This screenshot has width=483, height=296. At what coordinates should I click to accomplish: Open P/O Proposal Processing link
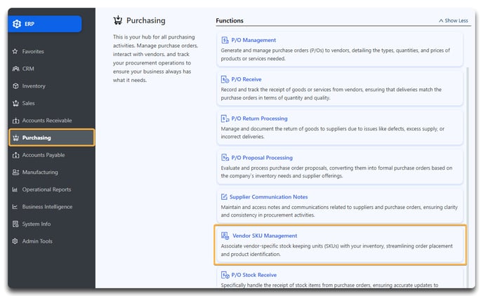click(x=262, y=158)
